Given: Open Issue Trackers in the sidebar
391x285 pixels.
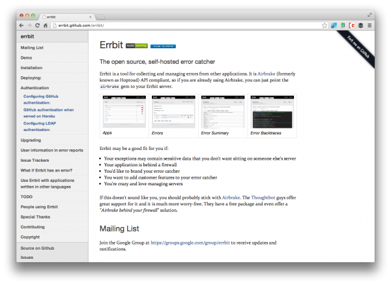Looking at the screenshot, I should [x=35, y=160].
